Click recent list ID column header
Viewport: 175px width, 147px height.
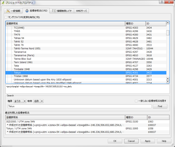click(158, 117)
